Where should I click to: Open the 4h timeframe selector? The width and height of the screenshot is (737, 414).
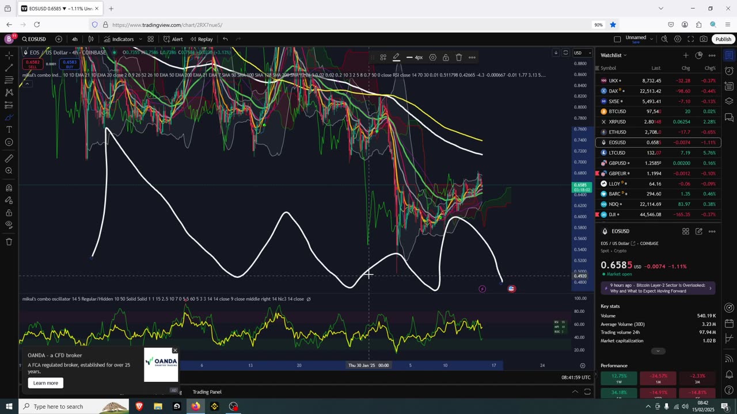click(x=75, y=39)
